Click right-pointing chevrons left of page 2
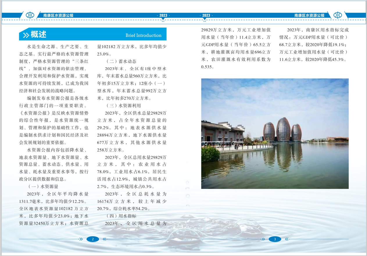The height and width of the screenshot is (256, 367). click(81, 239)
